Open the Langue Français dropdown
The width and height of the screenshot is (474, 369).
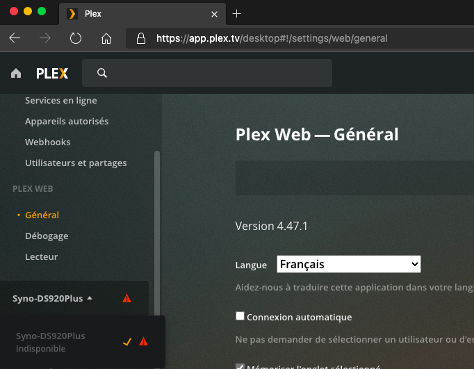coord(348,264)
